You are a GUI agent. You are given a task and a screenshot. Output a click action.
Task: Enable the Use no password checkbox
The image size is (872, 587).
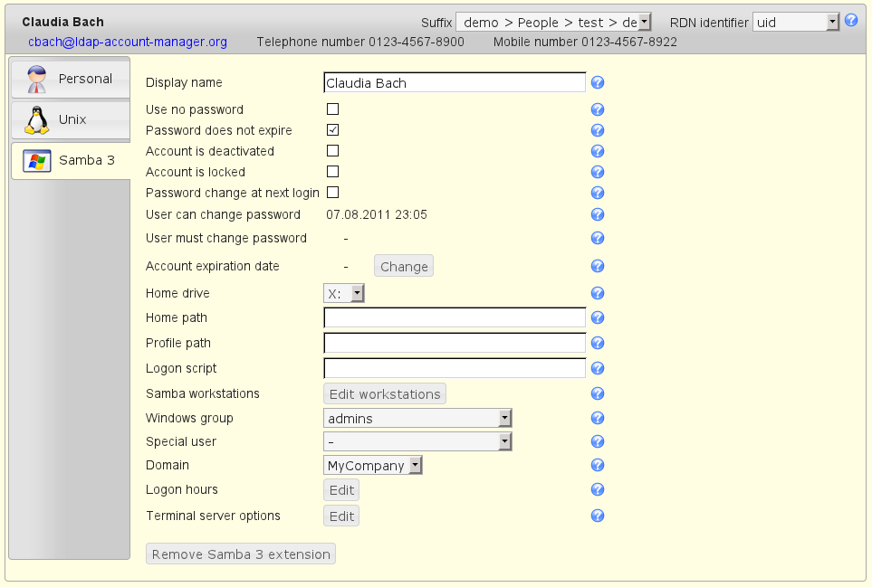point(332,109)
